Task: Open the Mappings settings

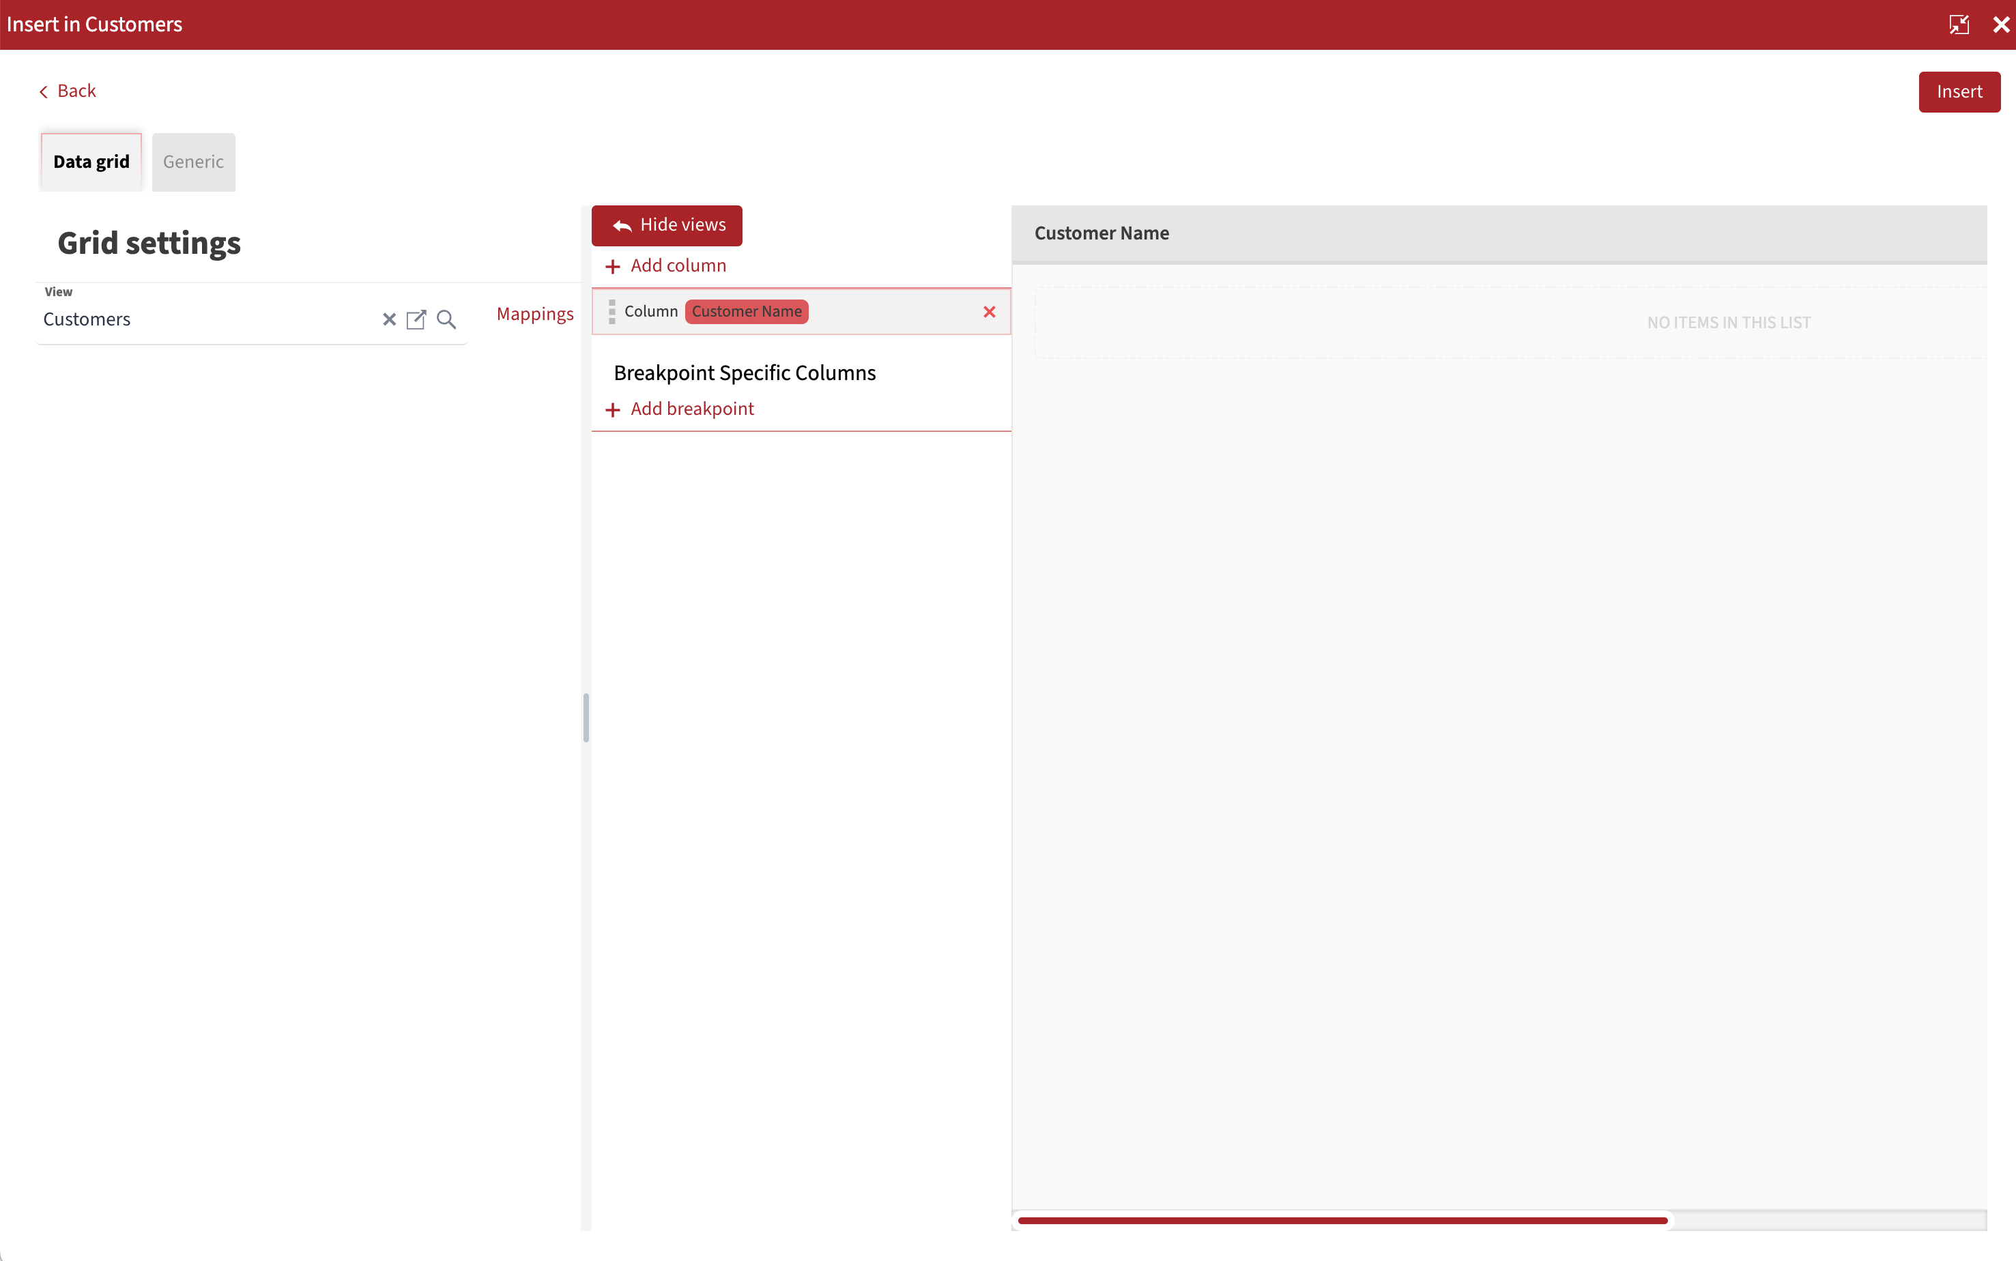Action: click(534, 314)
